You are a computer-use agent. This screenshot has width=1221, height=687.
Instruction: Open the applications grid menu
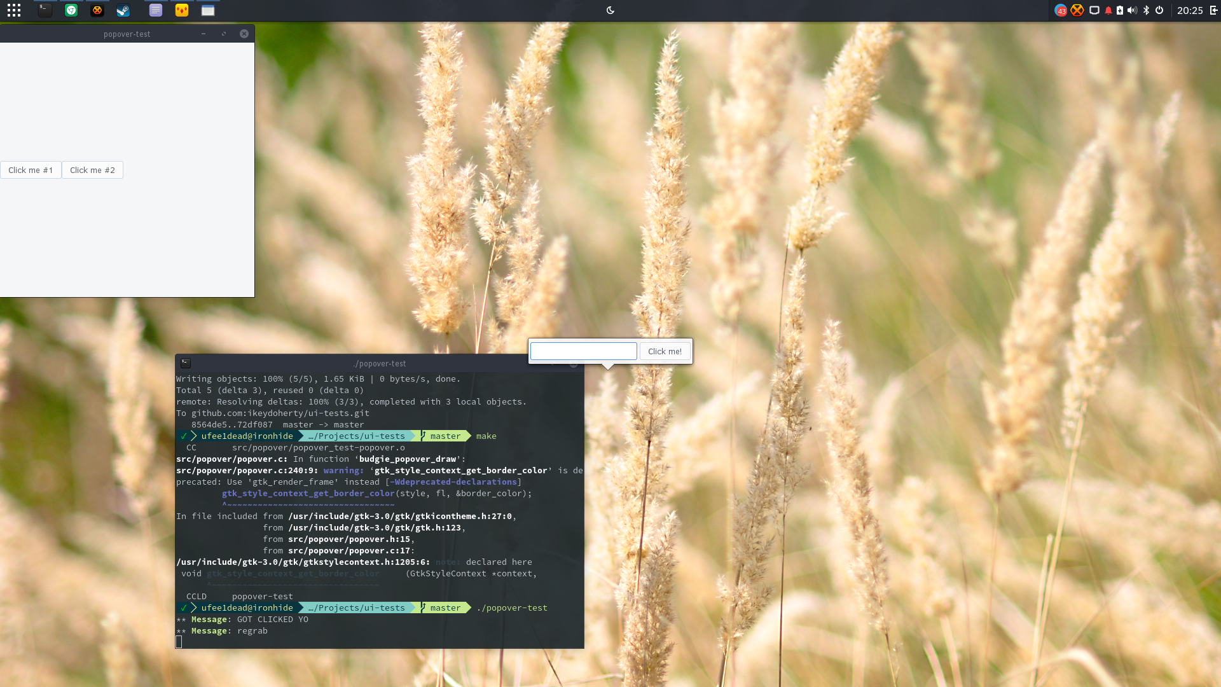click(x=14, y=10)
